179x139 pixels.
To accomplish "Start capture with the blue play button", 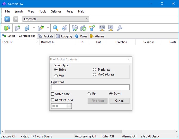I will click(x=7, y=19).
